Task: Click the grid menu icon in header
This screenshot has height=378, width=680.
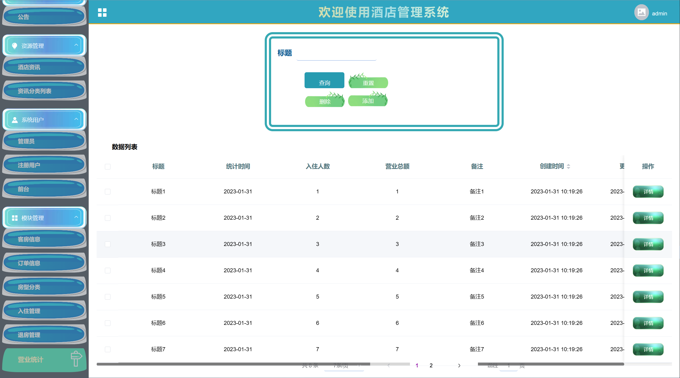Action: (102, 12)
